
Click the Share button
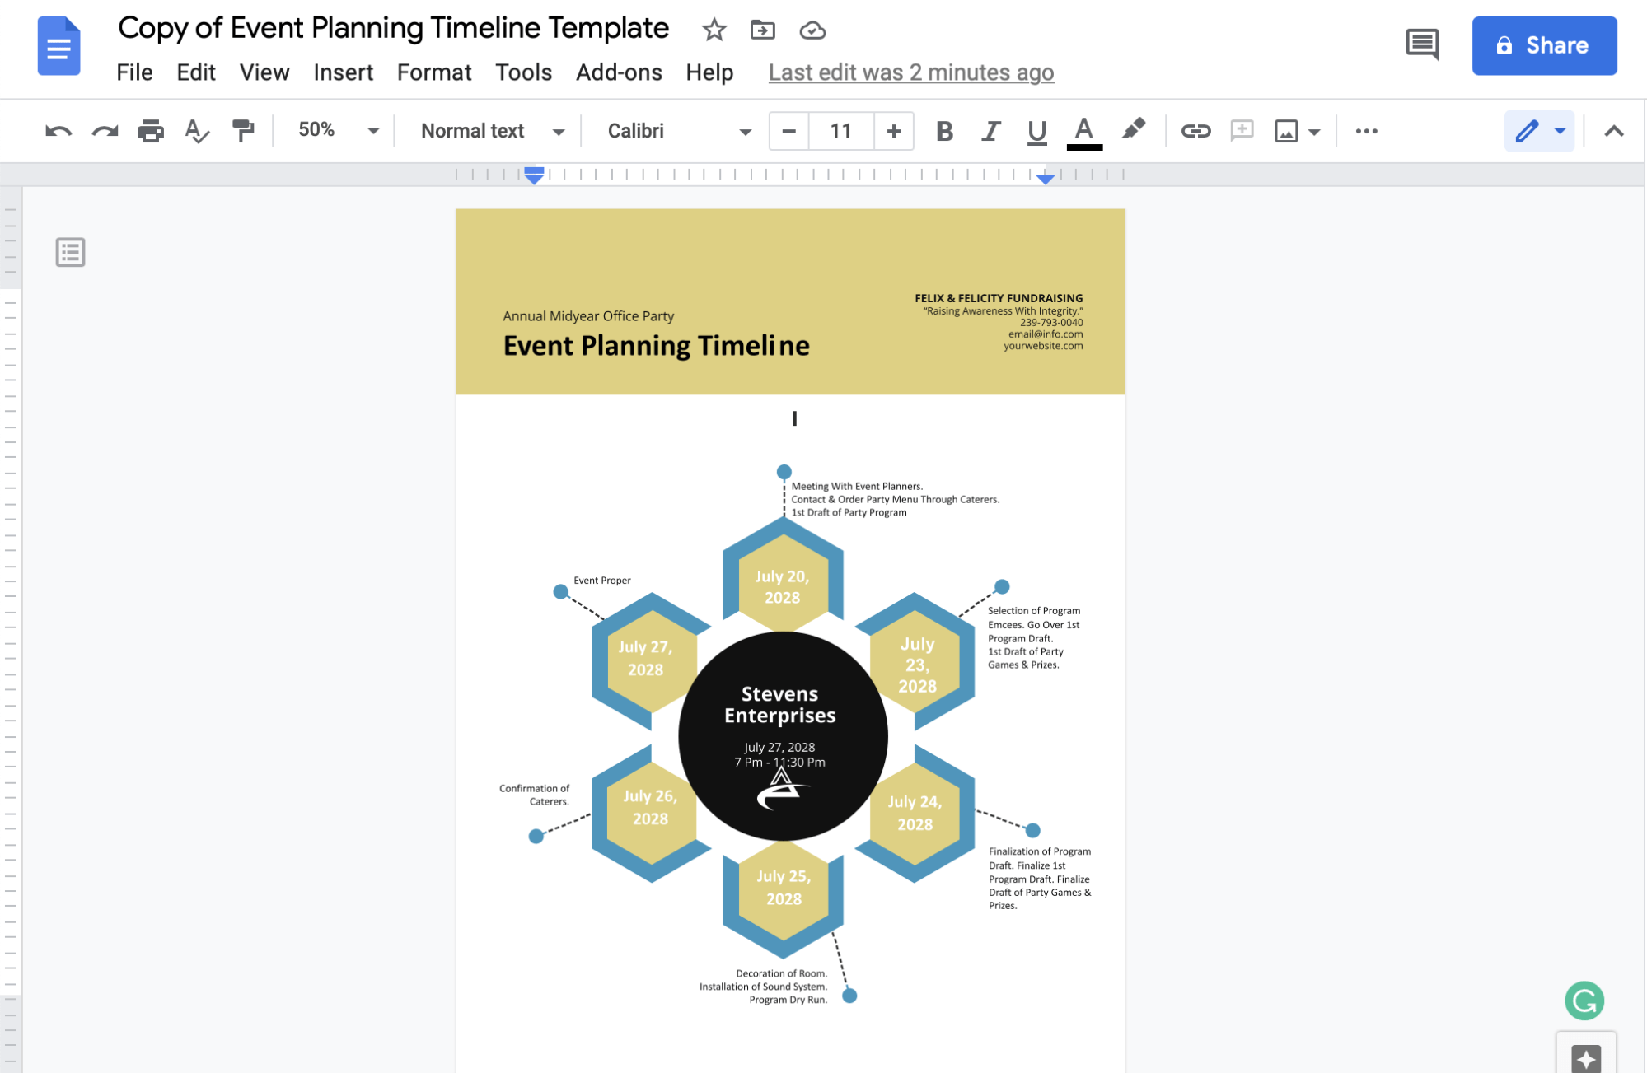coord(1544,45)
